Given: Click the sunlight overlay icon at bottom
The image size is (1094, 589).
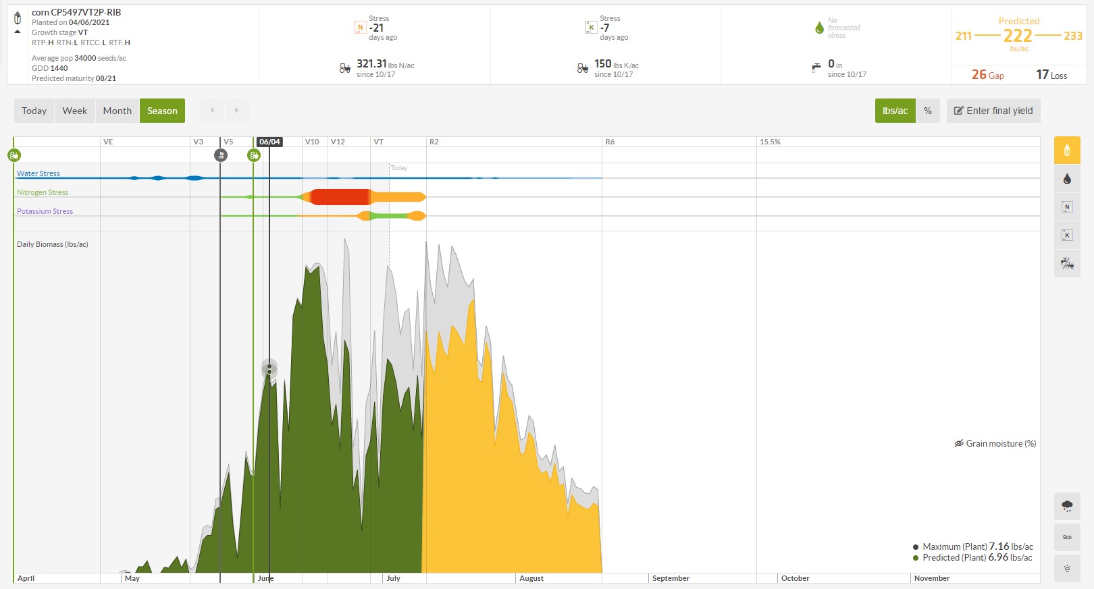Looking at the screenshot, I should (x=1067, y=568).
